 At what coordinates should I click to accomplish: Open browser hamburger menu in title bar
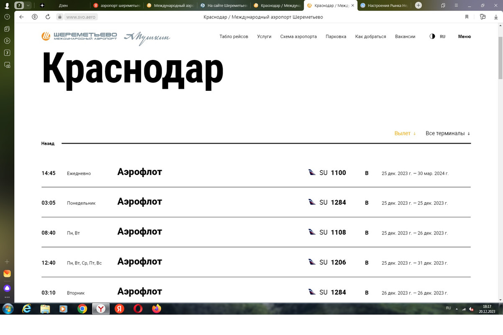[456, 5]
